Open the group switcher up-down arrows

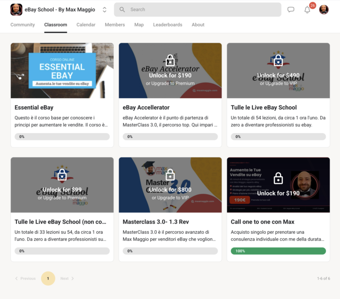click(x=104, y=9)
